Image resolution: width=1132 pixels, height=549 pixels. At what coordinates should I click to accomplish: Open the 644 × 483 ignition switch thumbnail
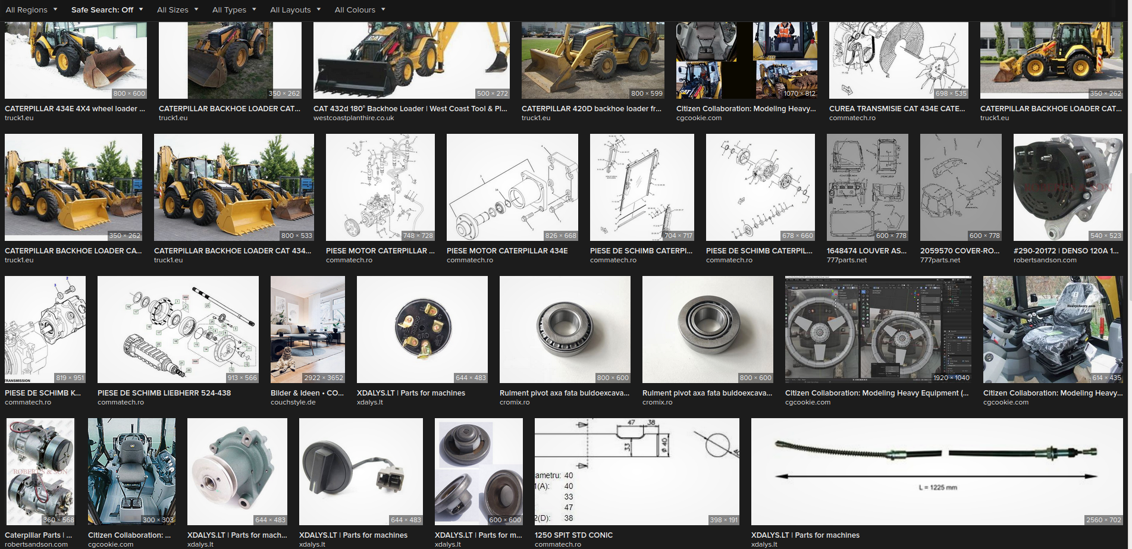(422, 330)
